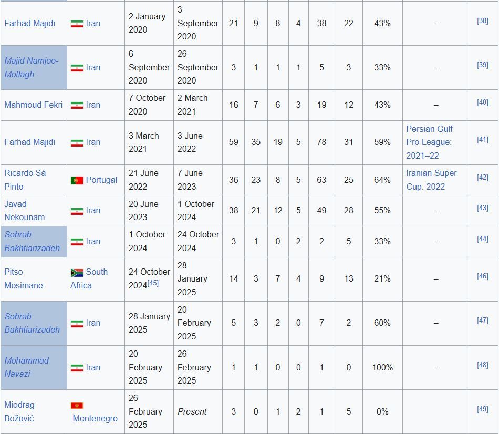Screen dimensions: 499x434
Task: Open the Persian Gulf Pro League 2021–22 link
Action: [x=429, y=142]
